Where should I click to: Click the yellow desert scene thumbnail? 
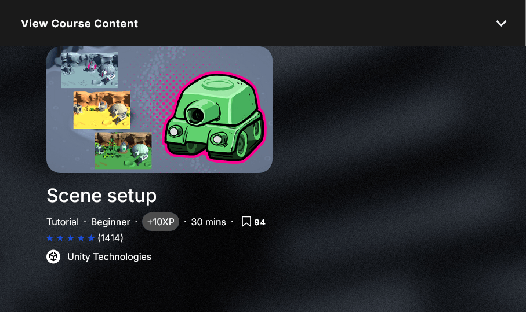click(102, 110)
